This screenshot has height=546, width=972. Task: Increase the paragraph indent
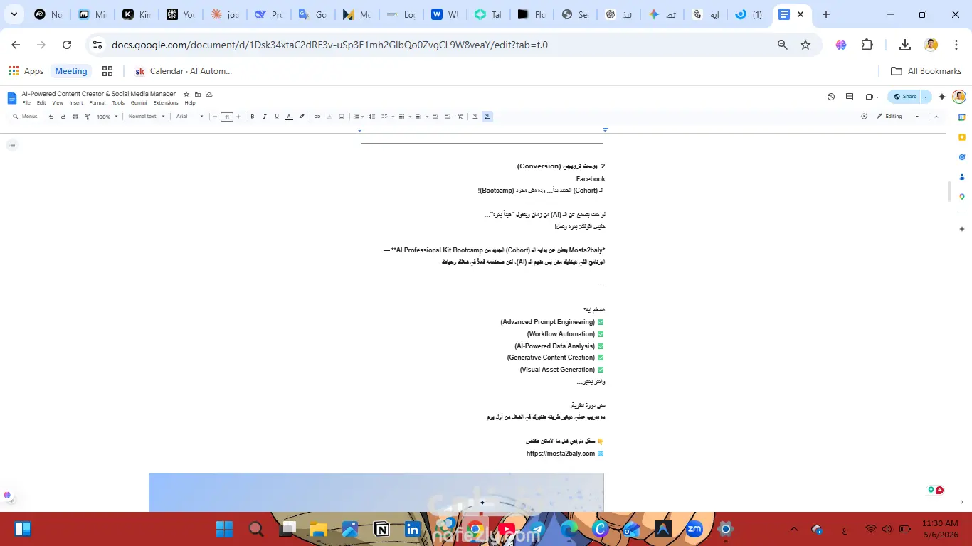(448, 117)
